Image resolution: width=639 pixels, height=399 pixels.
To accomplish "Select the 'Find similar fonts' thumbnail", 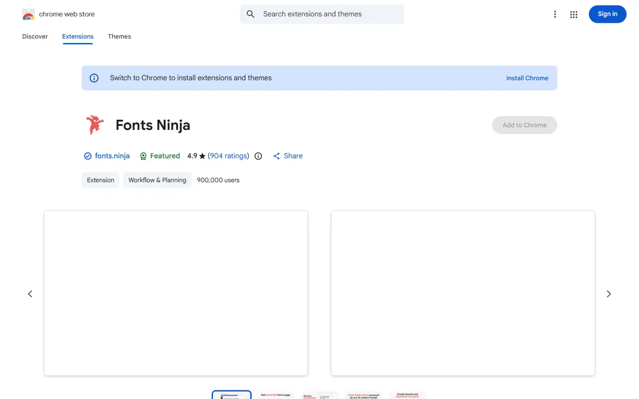I will tap(364, 395).
